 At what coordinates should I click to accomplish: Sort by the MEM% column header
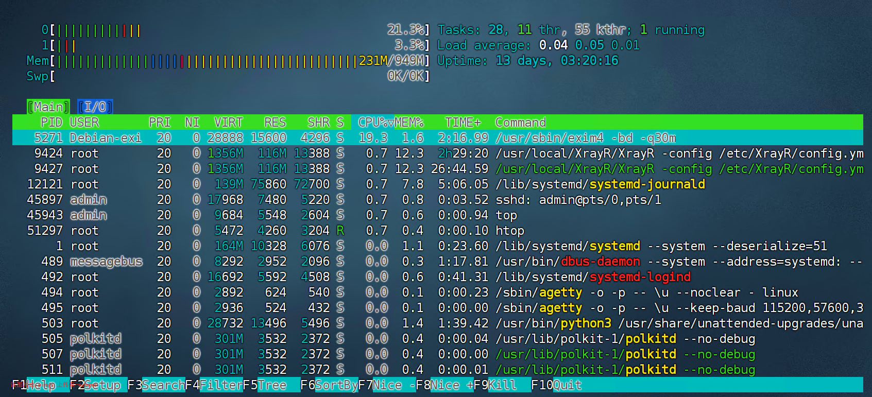[x=409, y=123]
